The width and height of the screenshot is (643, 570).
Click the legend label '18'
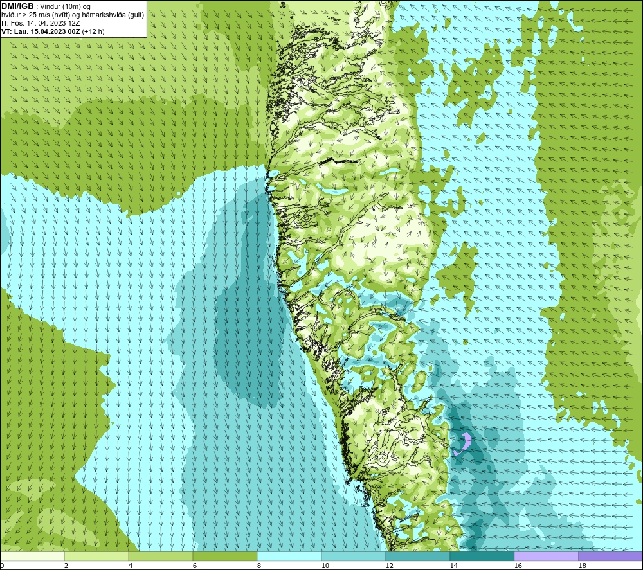click(582, 566)
